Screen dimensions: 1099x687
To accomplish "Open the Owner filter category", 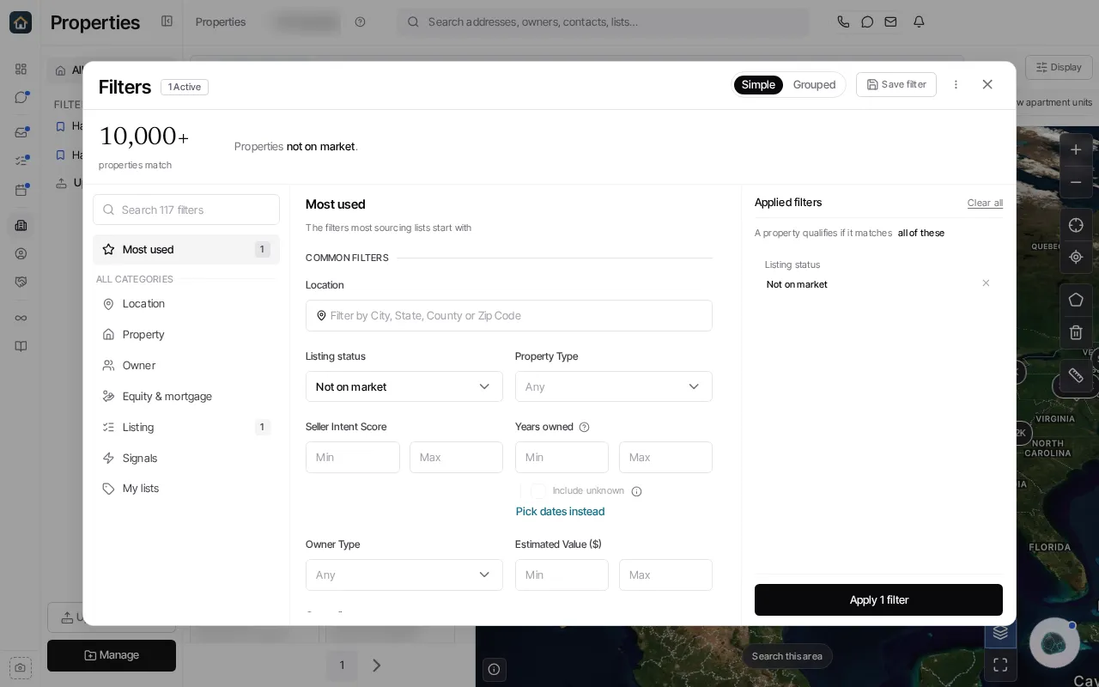I will pyautogui.click(x=186, y=365).
